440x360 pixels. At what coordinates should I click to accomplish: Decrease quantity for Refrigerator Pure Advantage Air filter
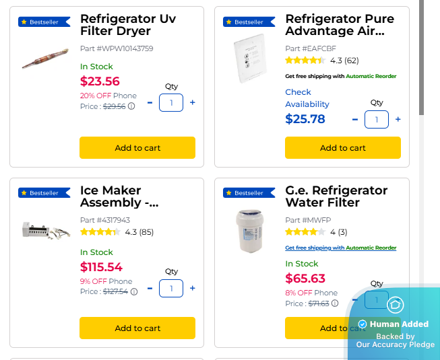pos(355,120)
